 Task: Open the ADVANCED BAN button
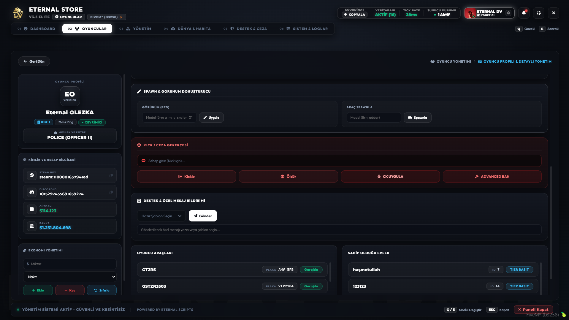point(492,177)
